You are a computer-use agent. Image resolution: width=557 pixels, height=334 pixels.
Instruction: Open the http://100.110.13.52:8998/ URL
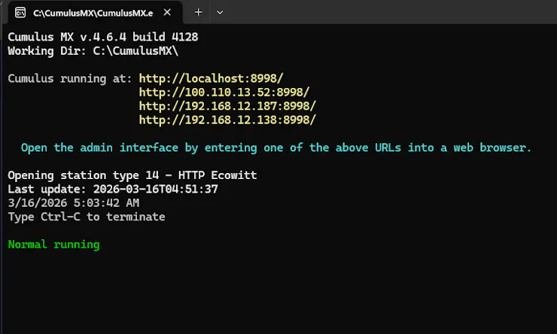click(x=224, y=93)
